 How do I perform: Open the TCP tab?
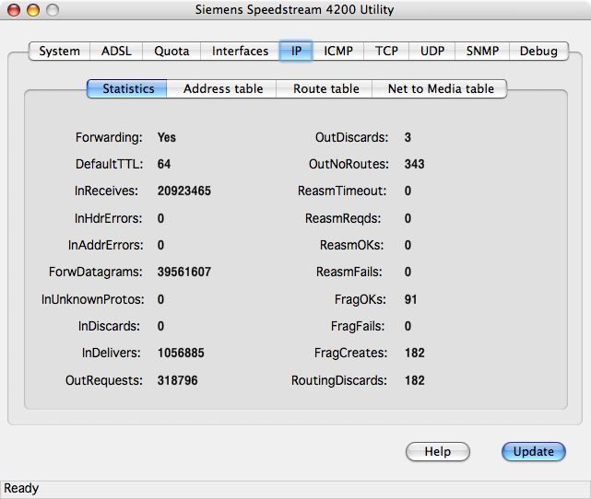pyautogui.click(x=386, y=51)
